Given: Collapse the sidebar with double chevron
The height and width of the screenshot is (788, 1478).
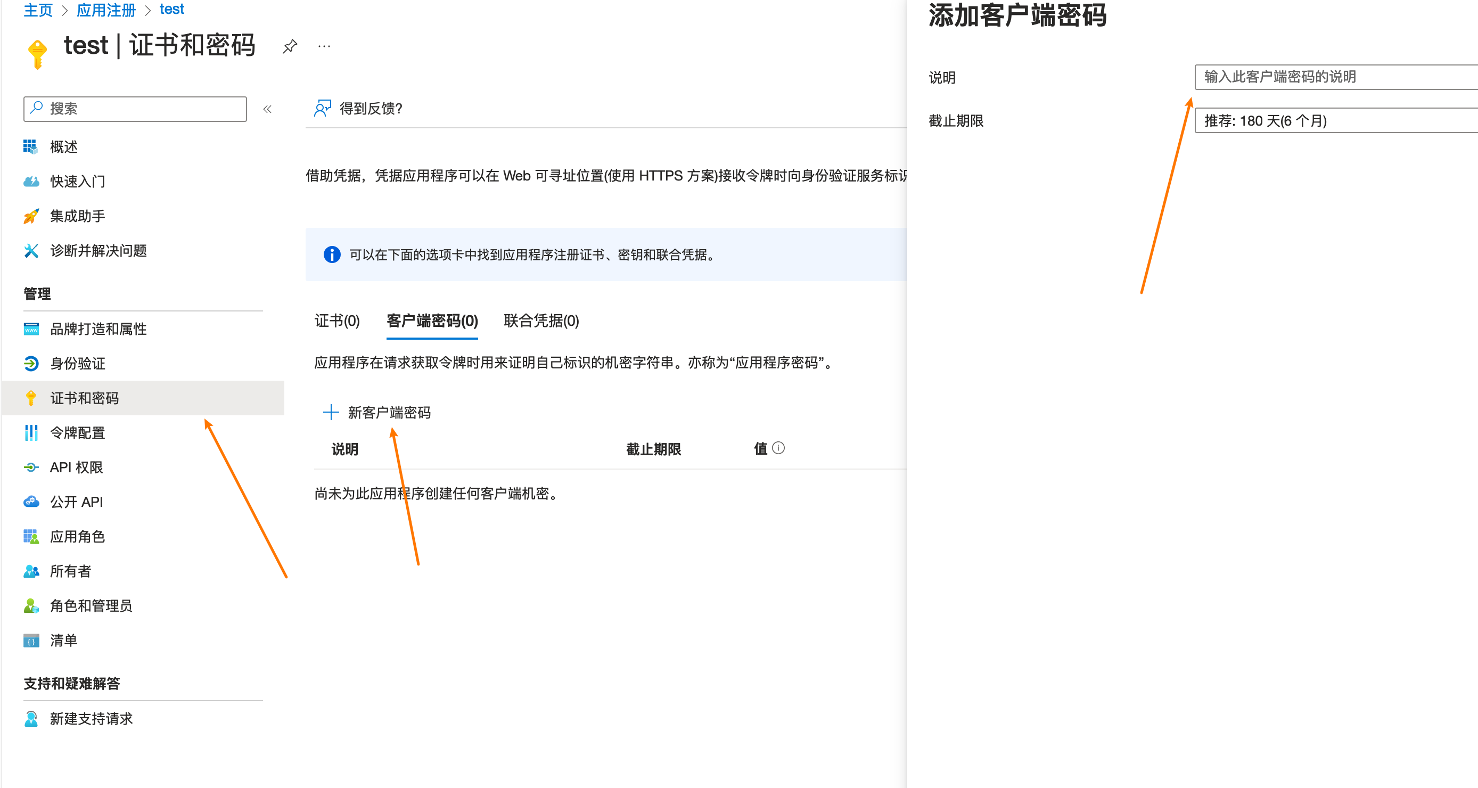Looking at the screenshot, I should [x=267, y=109].
